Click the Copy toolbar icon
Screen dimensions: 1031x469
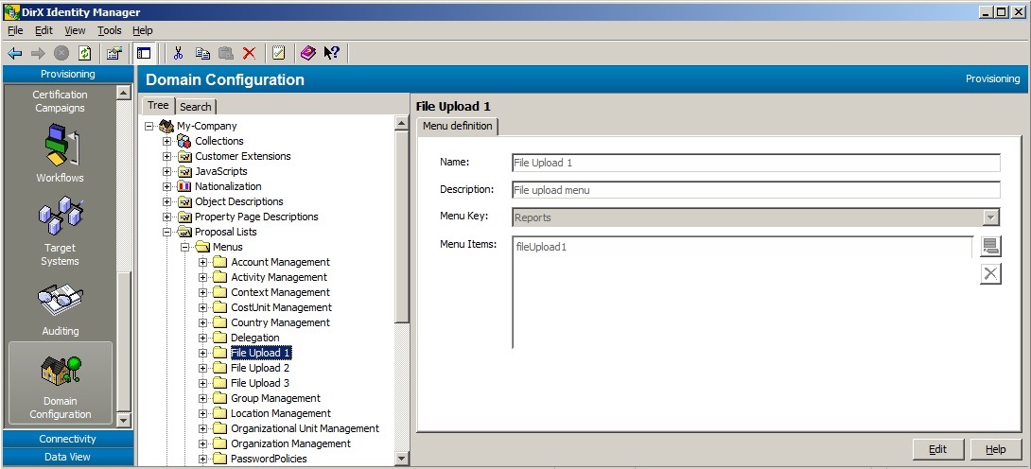click(202, 53)
